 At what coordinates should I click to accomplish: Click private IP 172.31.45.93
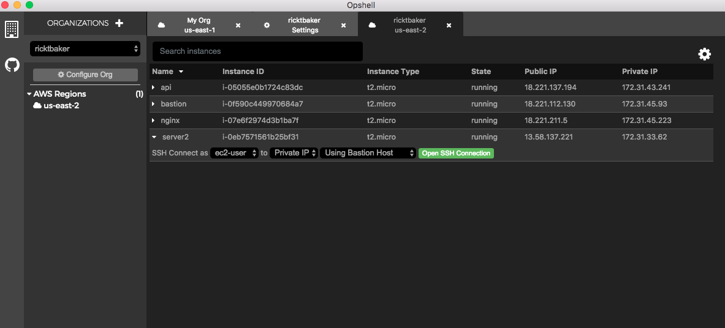[x=644, y=104]
